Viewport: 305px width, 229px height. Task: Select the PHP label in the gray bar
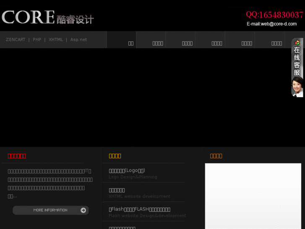click(37, 39)
